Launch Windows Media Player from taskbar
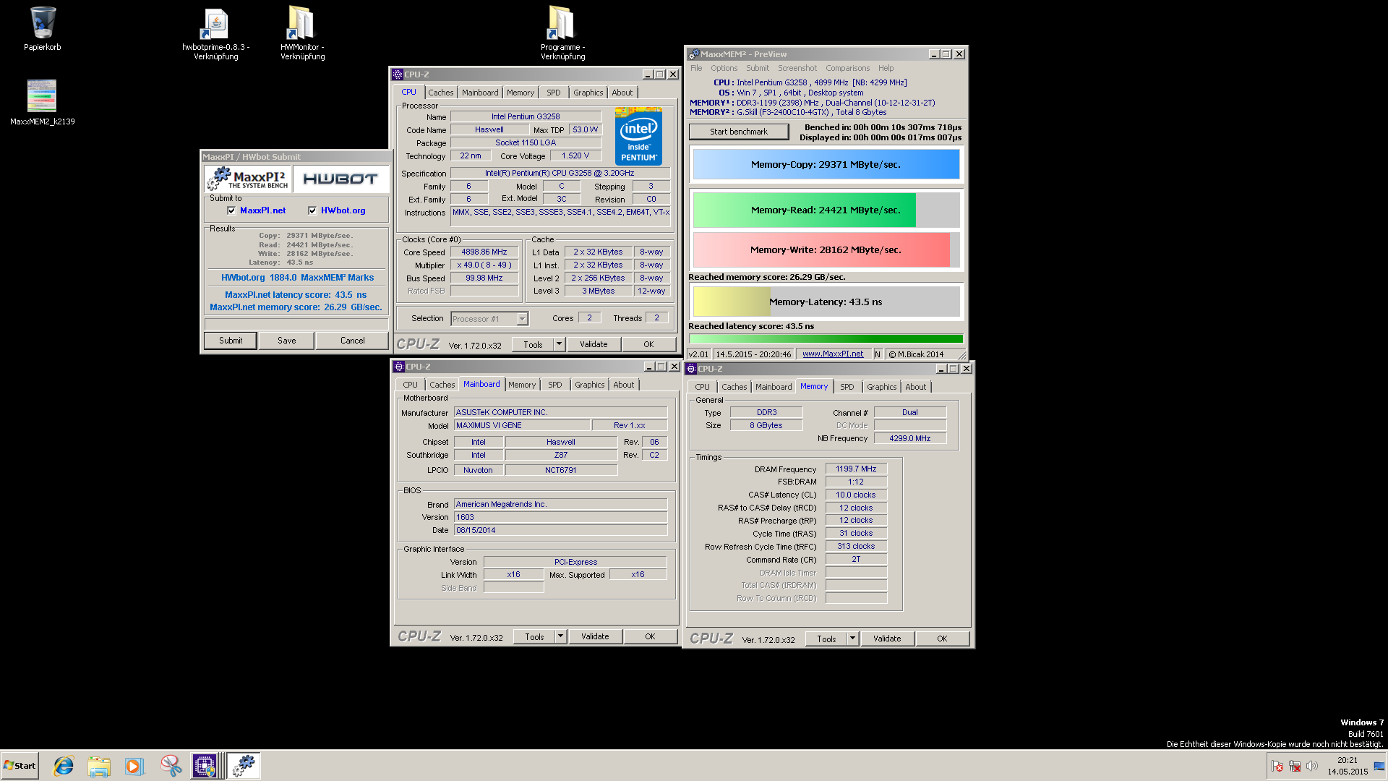 pos(134,766)
